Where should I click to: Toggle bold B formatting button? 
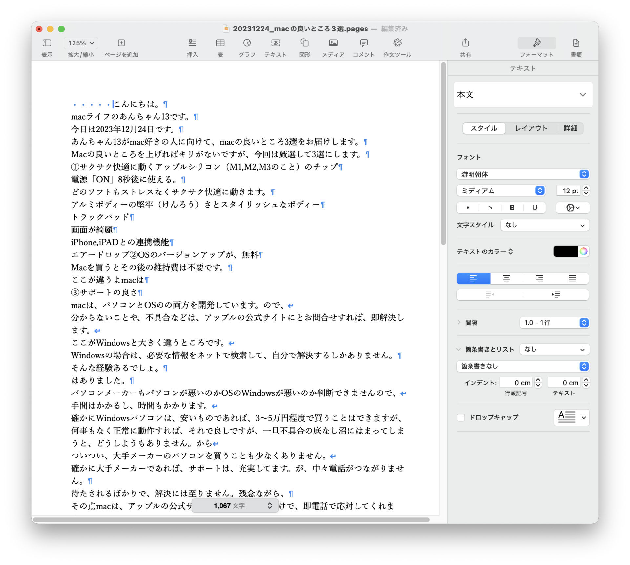point(512,208)
